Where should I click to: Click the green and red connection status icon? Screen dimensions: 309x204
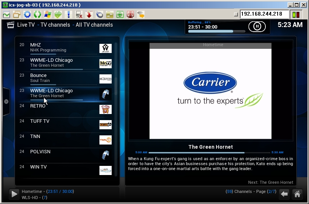[x=296, y=14]
